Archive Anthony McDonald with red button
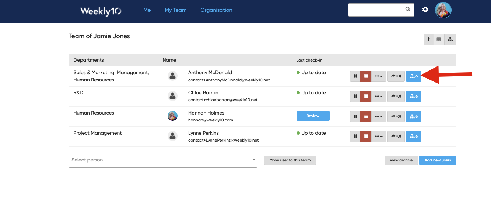 tap(366, 76)
